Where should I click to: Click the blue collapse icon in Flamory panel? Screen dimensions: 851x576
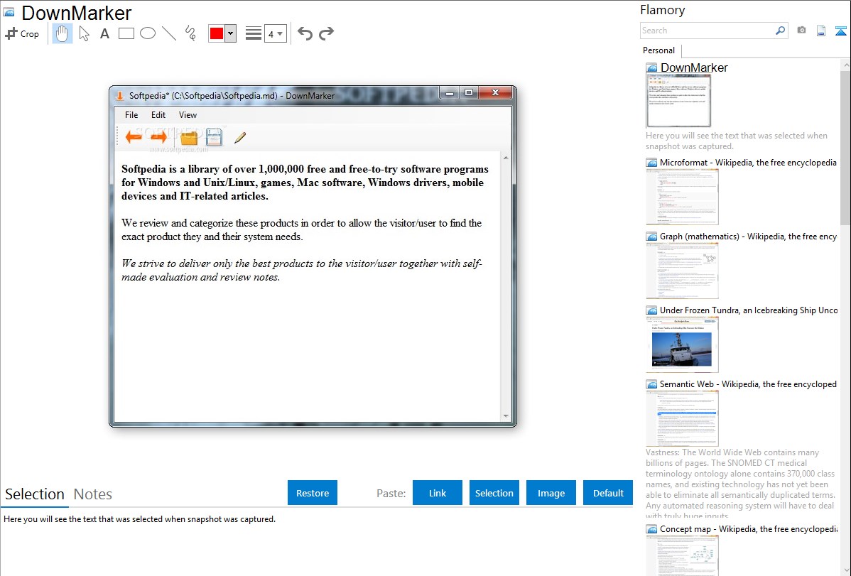(840, 31)
